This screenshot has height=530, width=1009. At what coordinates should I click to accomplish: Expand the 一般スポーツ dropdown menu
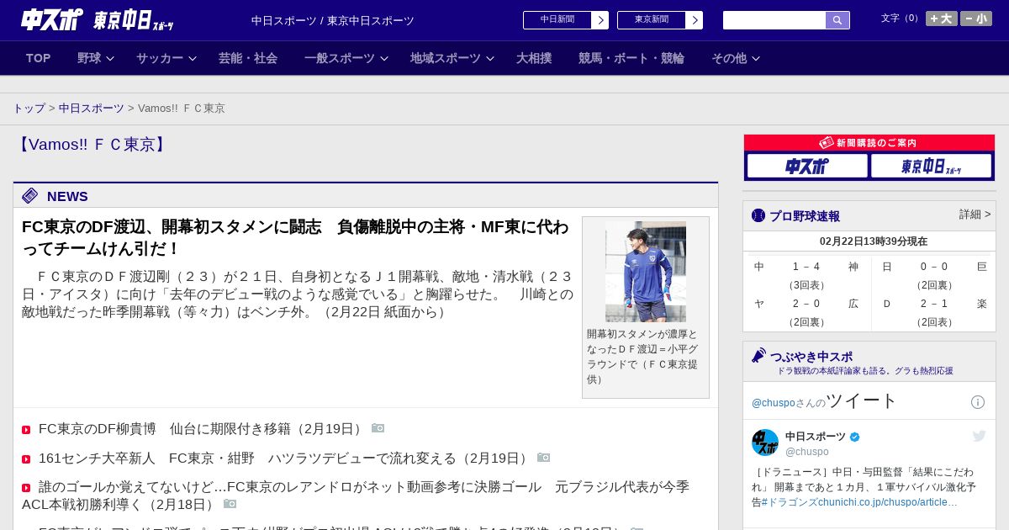coord(346,58)
